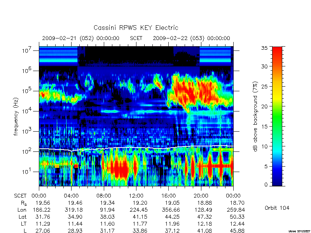The image size is (311, 233).
Task: Click the Rs value 18.88
Action: pyautogui.click(x=204, y=203)
